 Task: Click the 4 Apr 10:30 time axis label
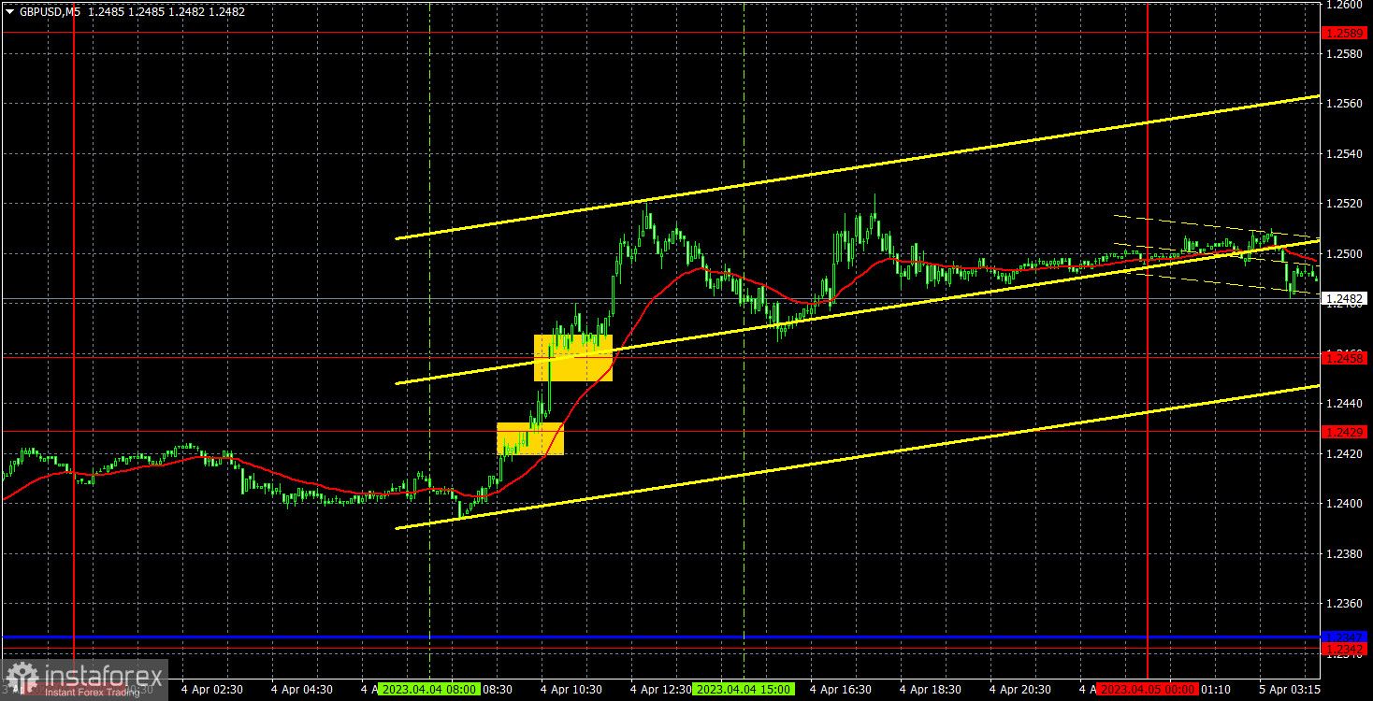[571, 689]
